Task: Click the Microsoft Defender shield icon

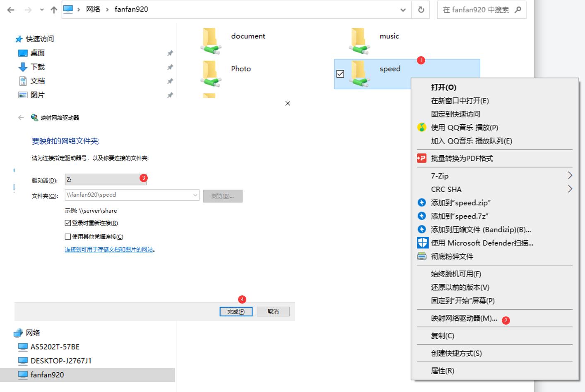Action: point(422,242)
